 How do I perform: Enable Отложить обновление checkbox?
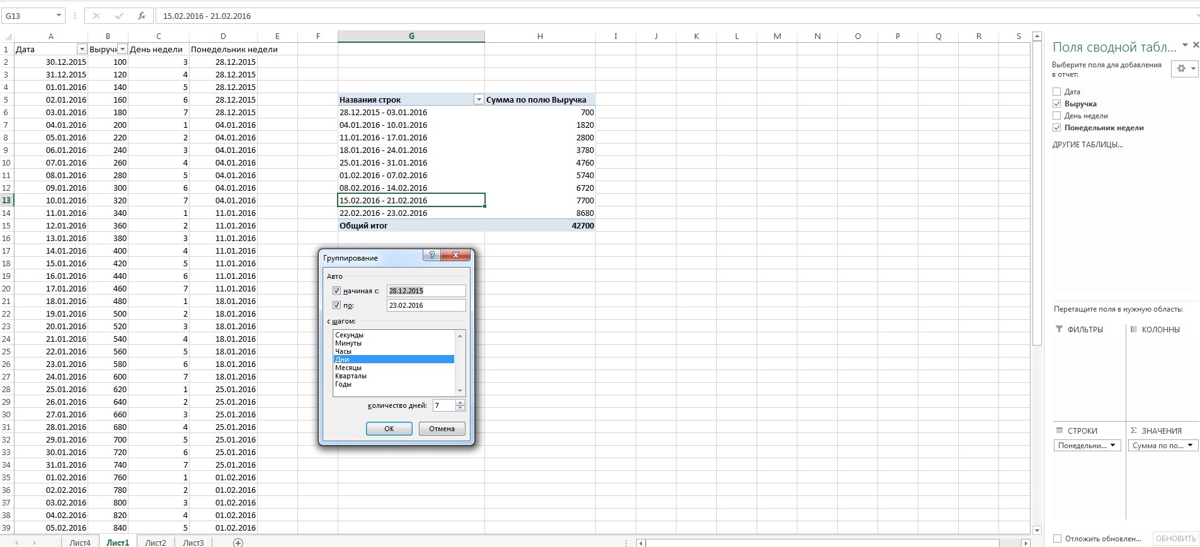(1057, 539)
